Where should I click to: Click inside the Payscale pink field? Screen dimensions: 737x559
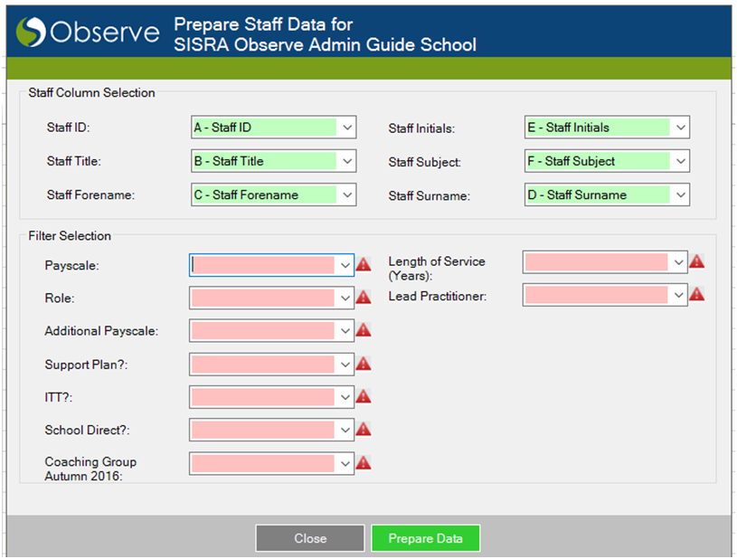[263, 266]
